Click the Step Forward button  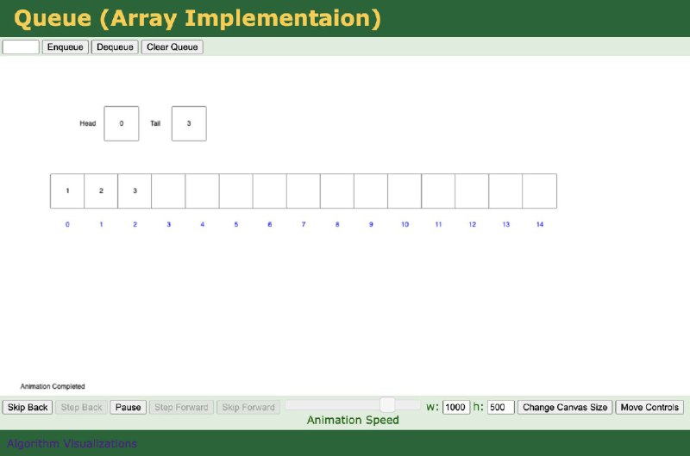point(181,407)
